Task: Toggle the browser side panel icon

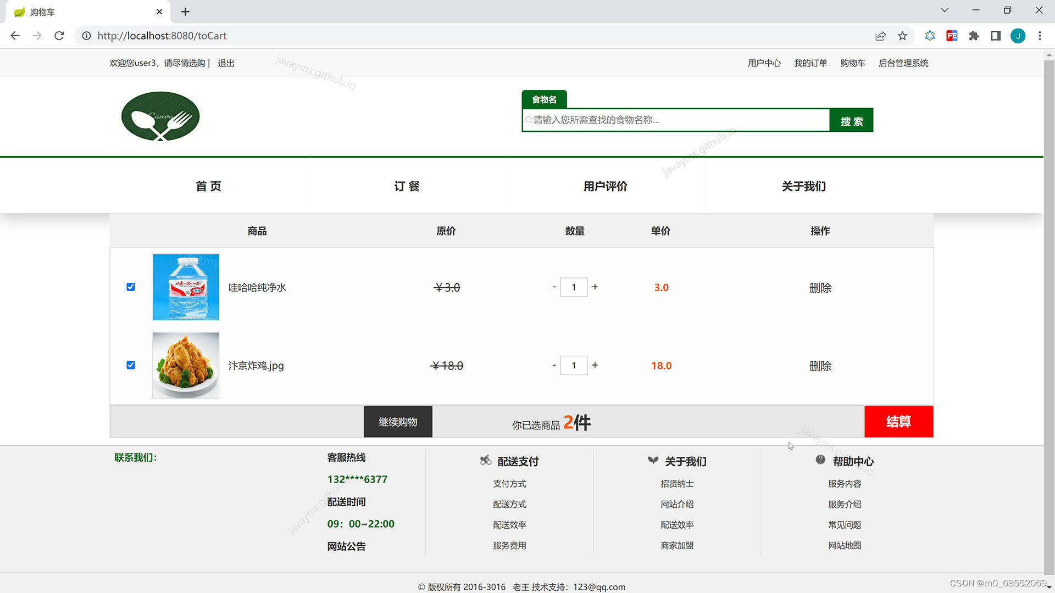Action: [996, 36]
